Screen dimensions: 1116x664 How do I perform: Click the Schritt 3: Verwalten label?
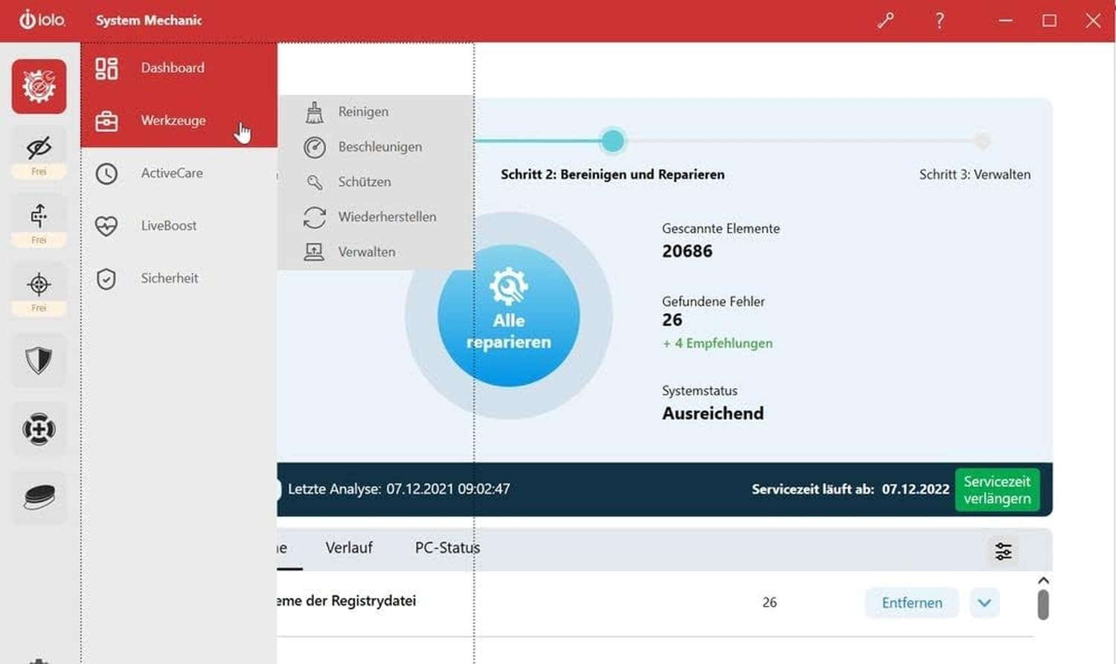point(975,175)
